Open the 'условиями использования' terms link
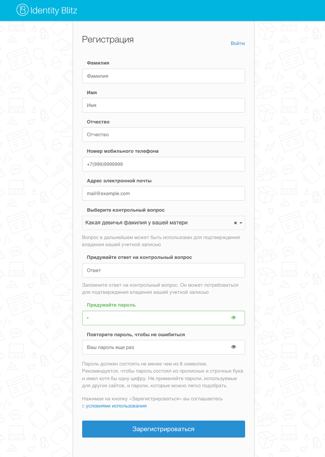The width and height of the screenshot is (325, 457). (x=116, y=406)
